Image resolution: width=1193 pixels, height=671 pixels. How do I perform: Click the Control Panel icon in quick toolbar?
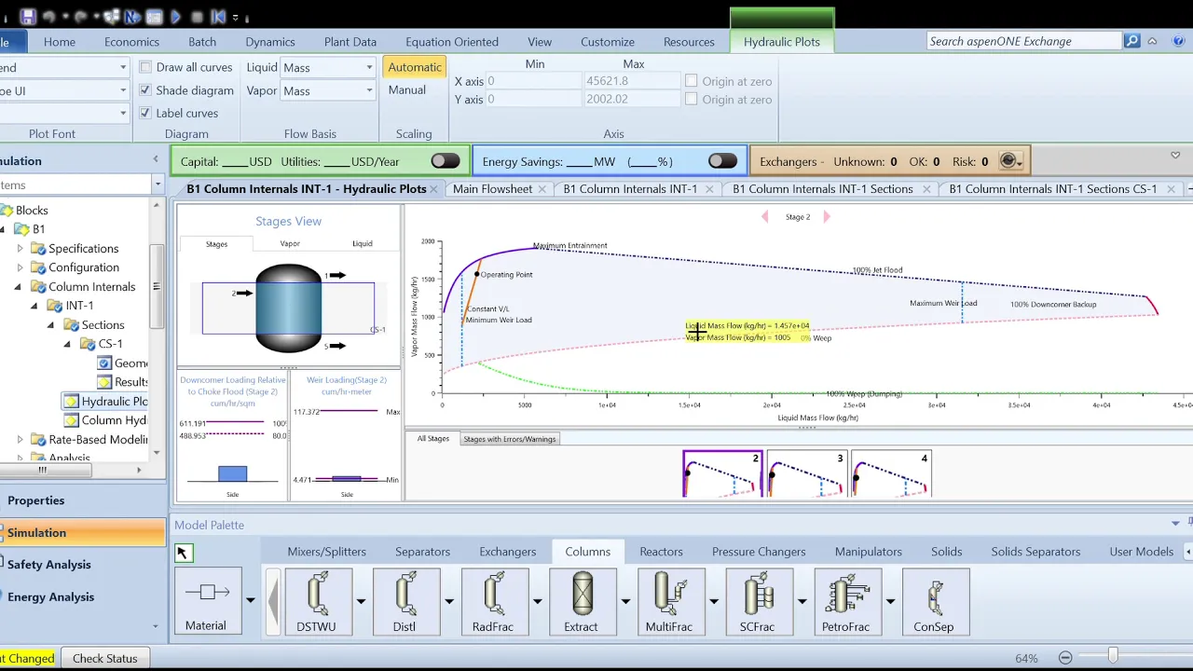(x=154, y=17)
